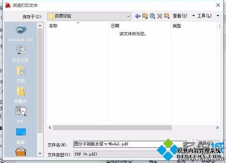Click sidebar scroll down arrow

coord(40,153)
